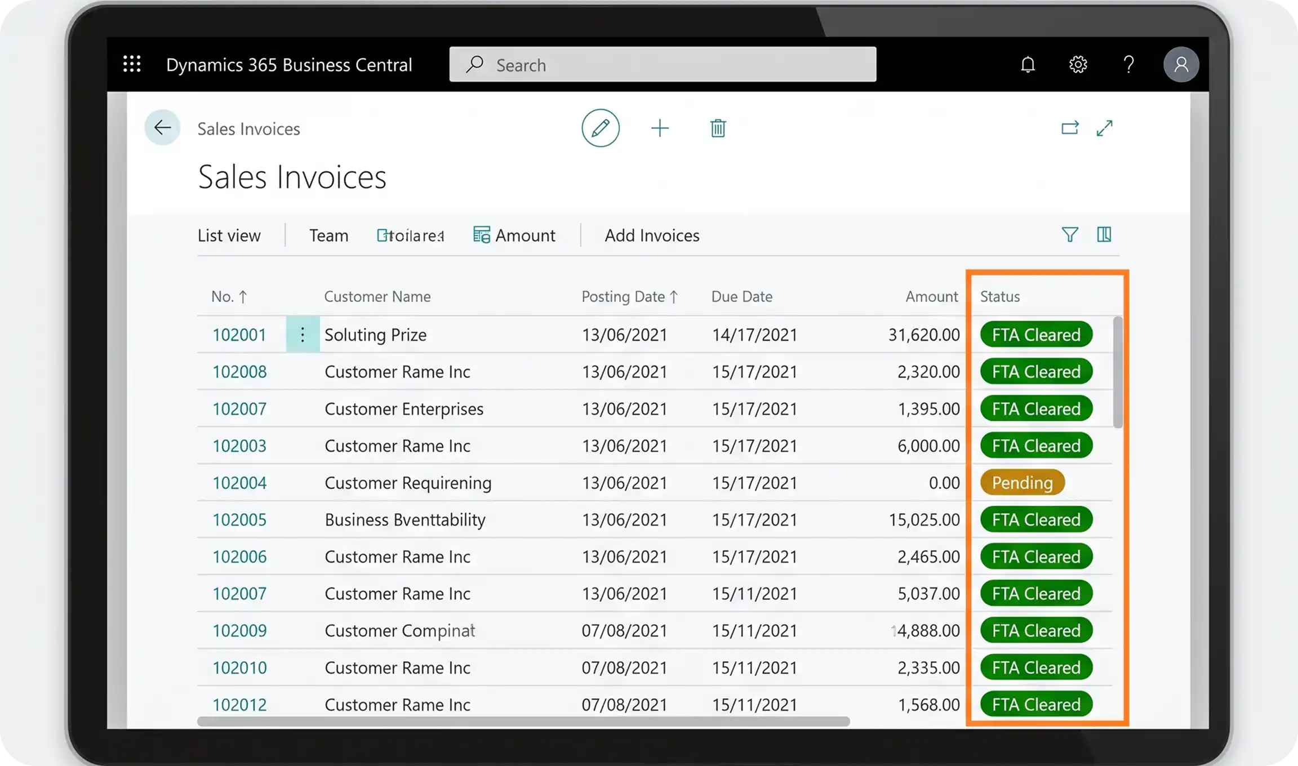Click the edit pencil icon

coord(601,128)
